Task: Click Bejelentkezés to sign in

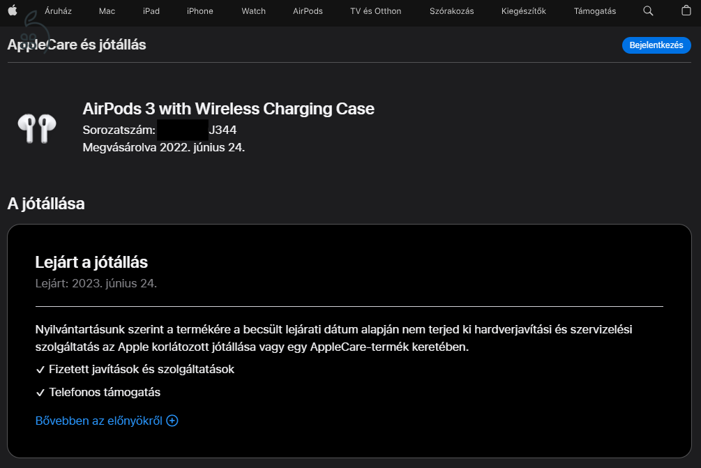Action: tap(656, 45)
